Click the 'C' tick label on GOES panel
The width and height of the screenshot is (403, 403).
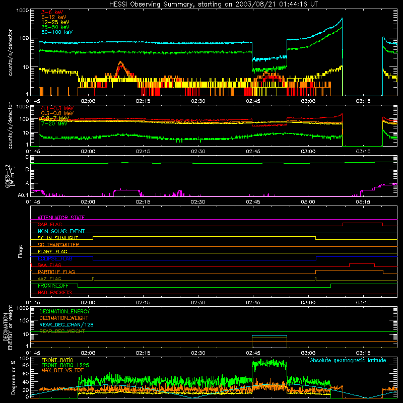pos(27,157)
